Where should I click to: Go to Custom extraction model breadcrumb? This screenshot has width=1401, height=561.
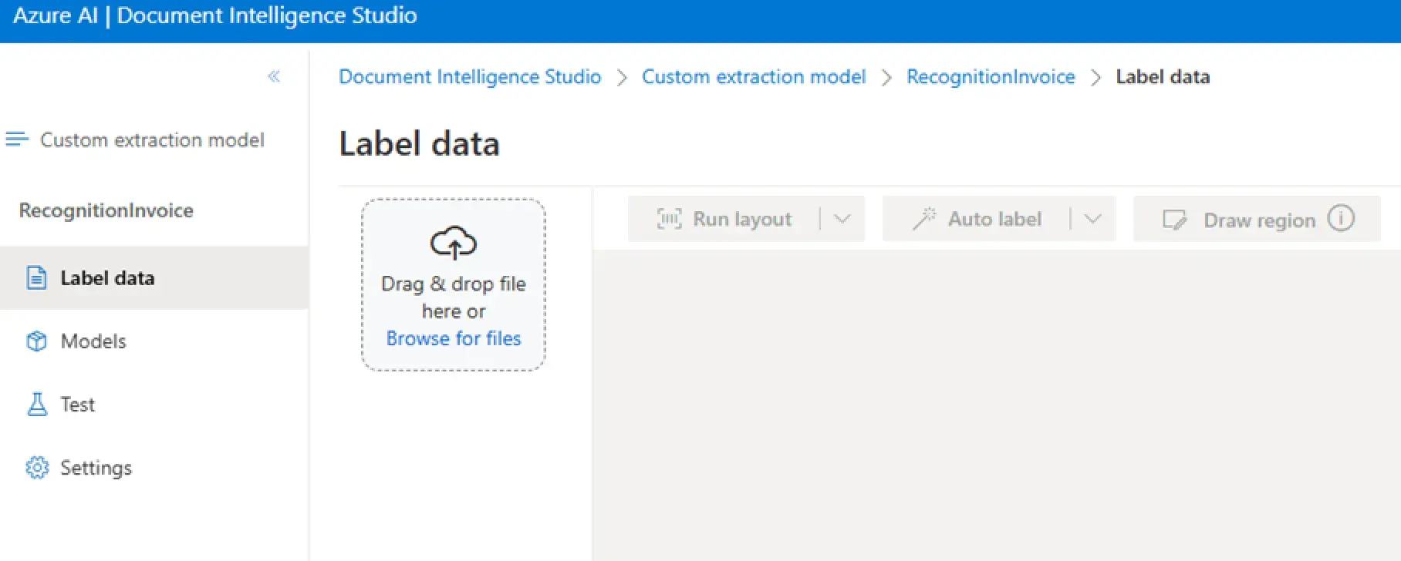pos(754,77)
